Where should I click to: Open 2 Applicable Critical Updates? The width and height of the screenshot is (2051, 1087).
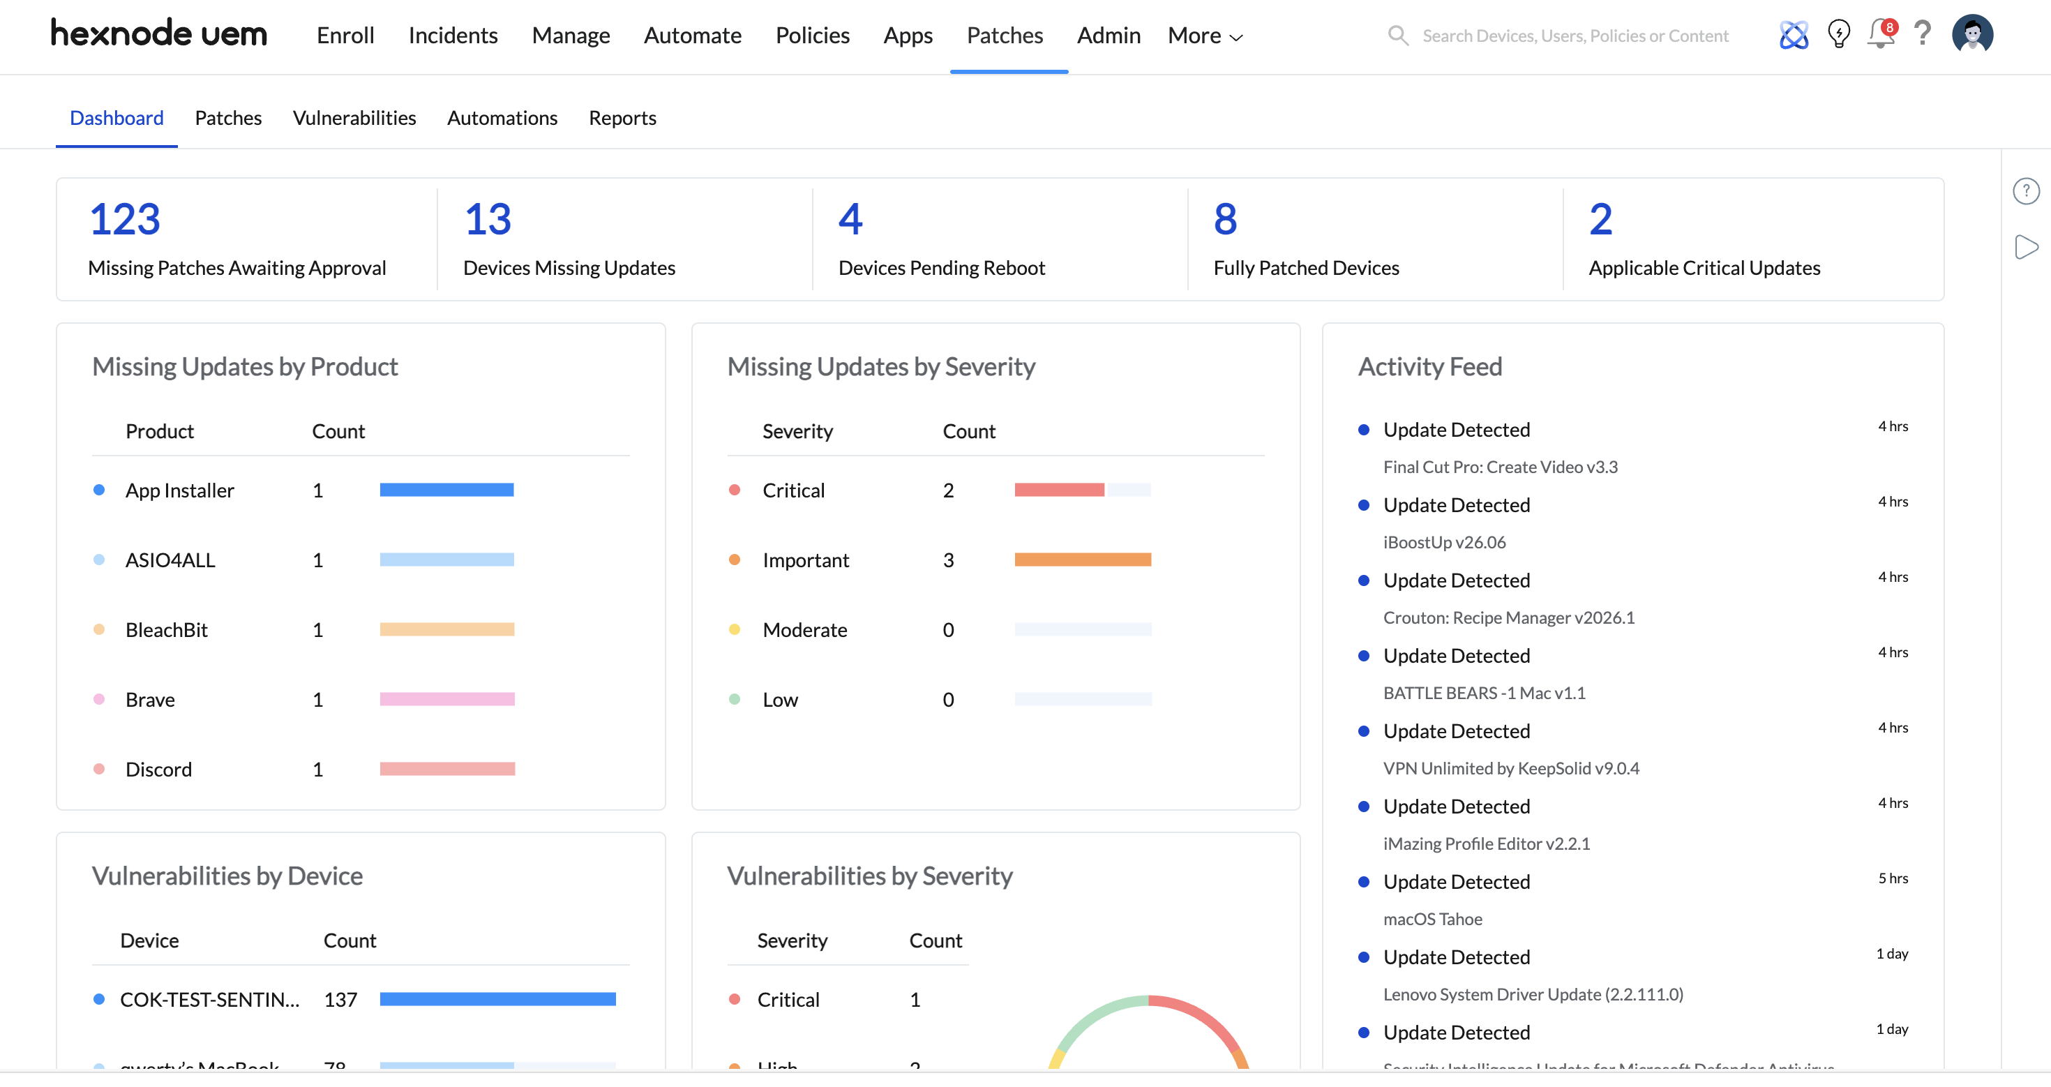pos(1704,239)
